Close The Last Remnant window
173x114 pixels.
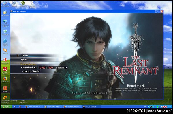click(162, 11)
